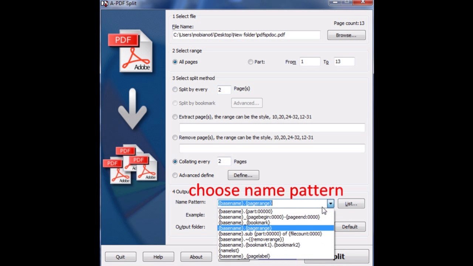
Task: Click the Remove page(s) range input field
Action: pos(272,148)
